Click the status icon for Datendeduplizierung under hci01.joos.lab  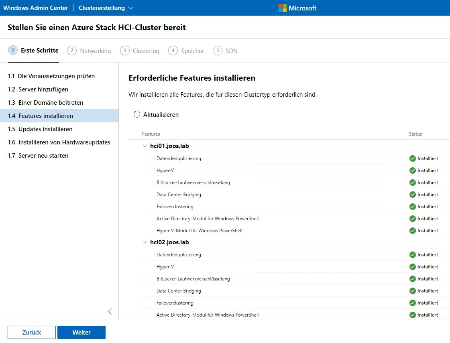pos(412,158)
